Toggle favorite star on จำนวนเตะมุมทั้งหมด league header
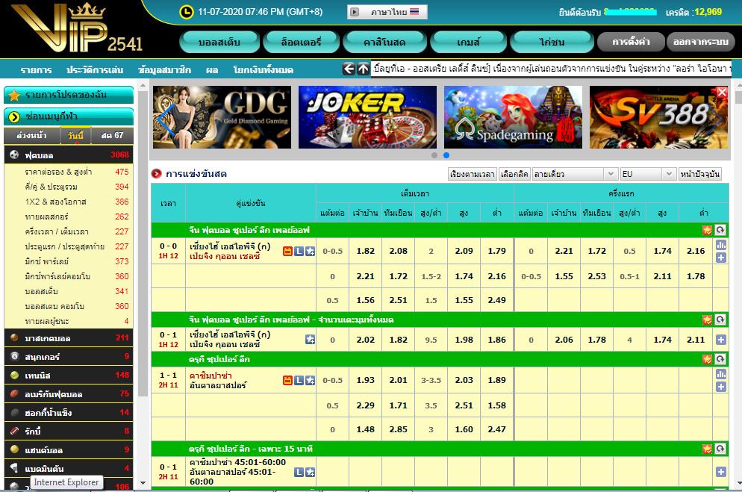 tap(707, 320)
